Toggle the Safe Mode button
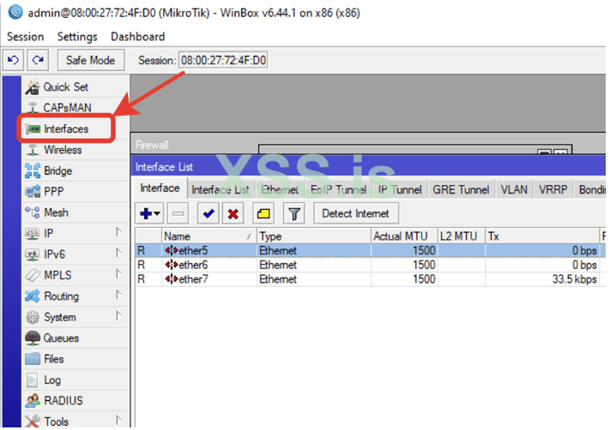 pyautogui.click(x=91, y=60)
